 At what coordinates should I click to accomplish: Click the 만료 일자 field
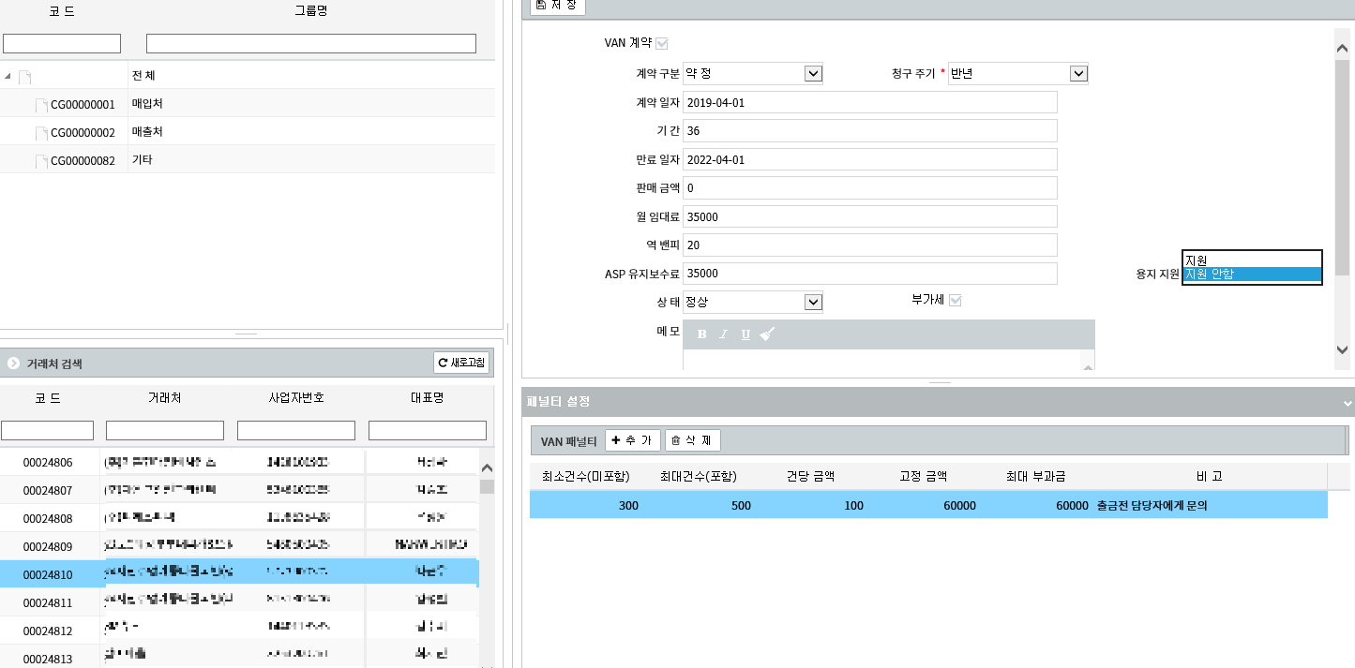(x=870, y=159)
